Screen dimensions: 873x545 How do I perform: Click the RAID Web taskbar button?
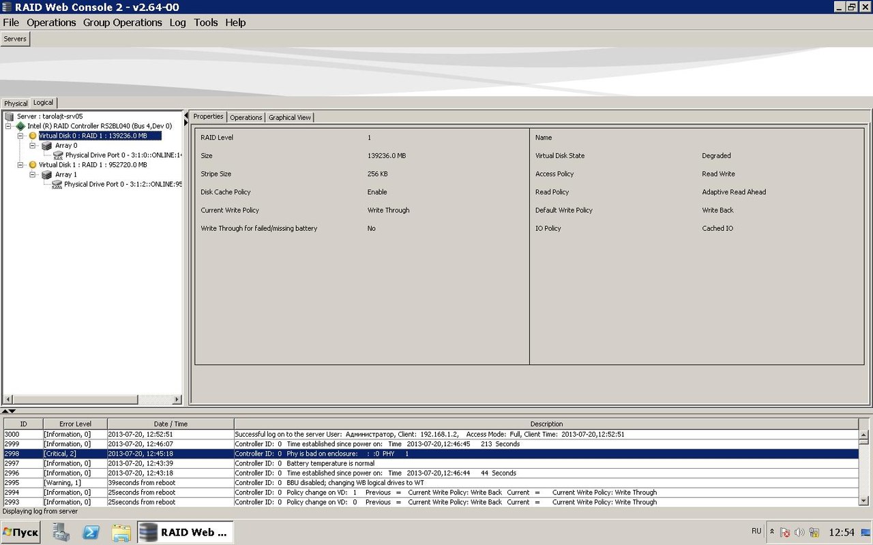click(186, 532)
